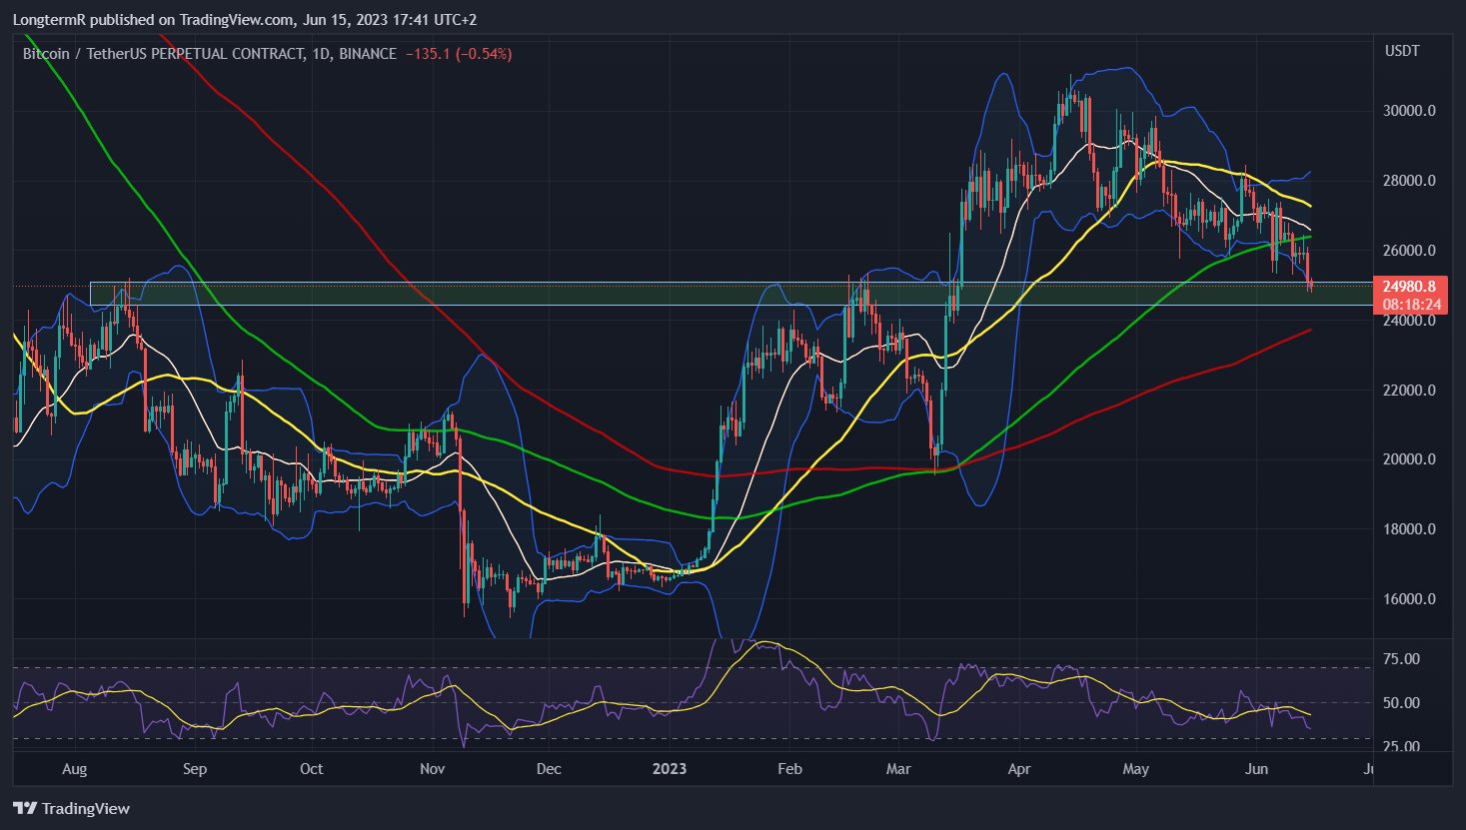Click the RSI 75.00 level label

pos(1402,659)
